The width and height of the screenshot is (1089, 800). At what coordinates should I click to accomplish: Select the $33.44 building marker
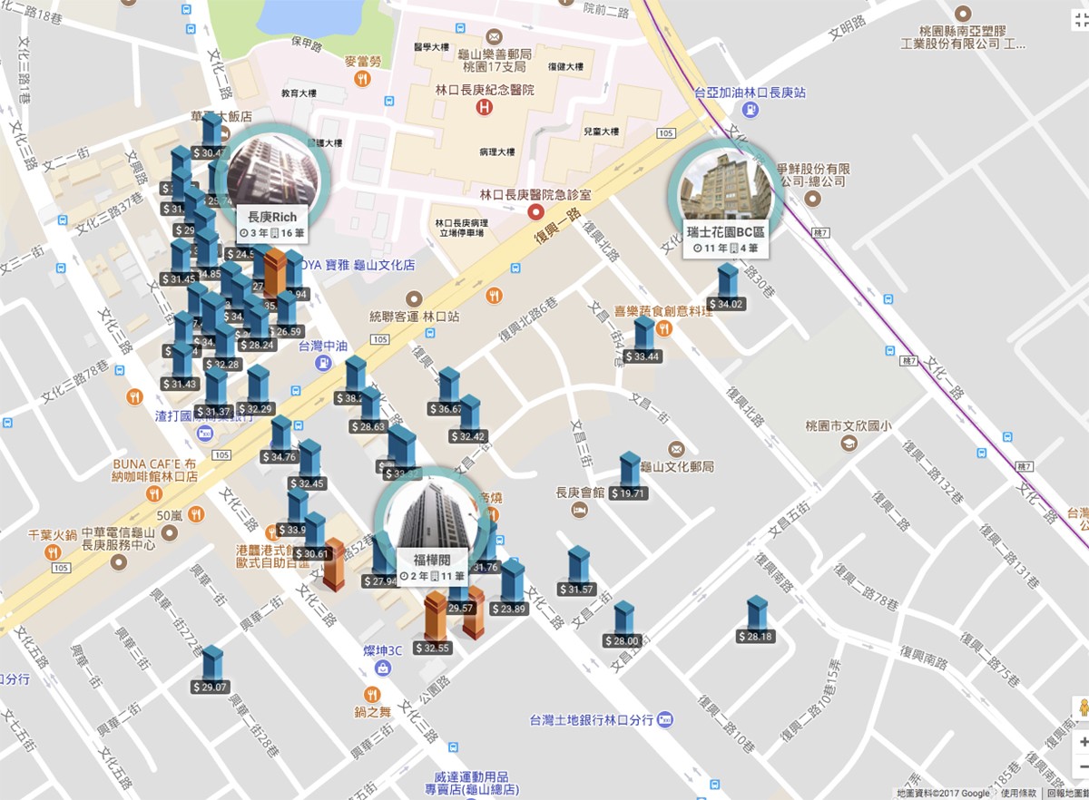point(643,340)
